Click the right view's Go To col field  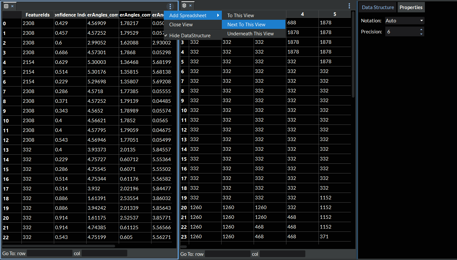(282, 254)
